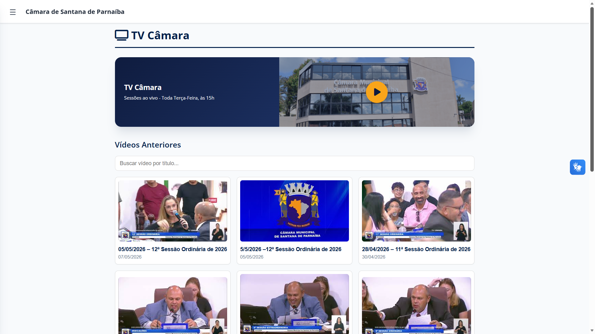
Task: Click the TV Câmara banner title
Action: (x=143, y=88)
